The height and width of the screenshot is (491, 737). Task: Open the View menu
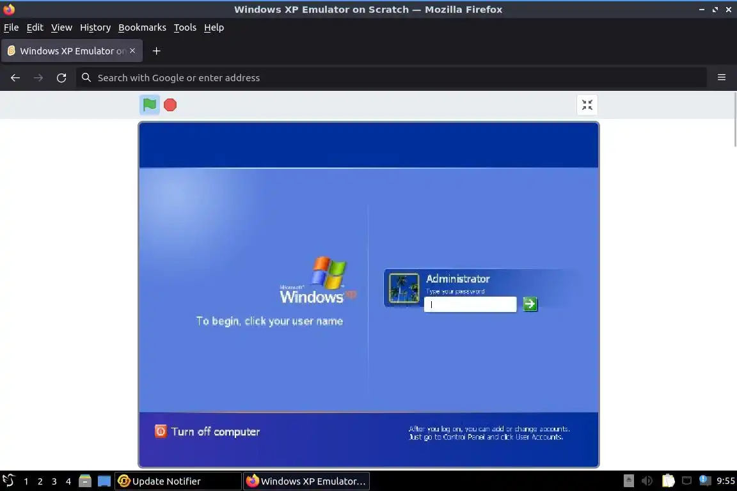coord(61,27)
